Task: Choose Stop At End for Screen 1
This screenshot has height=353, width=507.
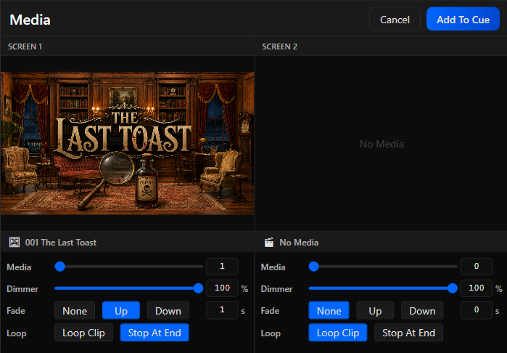Action: coord(154,333)
